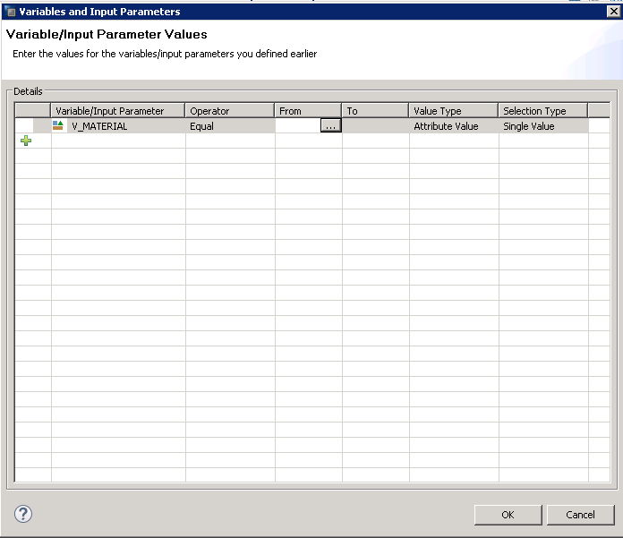The image size is (623, 538).
Task: Click the Operator column header
Action: pyautogui.click(x=230, y=110)
